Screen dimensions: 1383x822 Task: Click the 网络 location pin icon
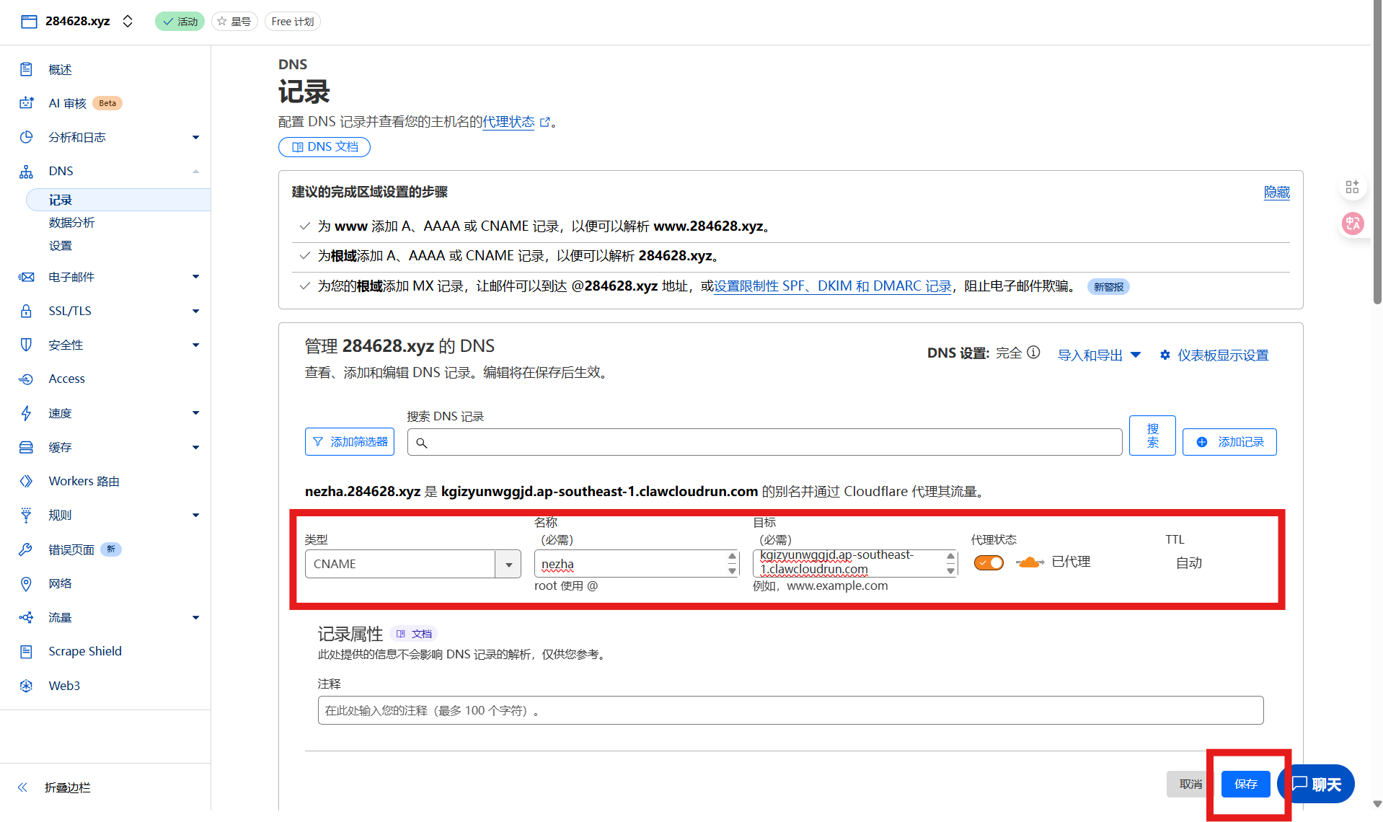[26, 583]
